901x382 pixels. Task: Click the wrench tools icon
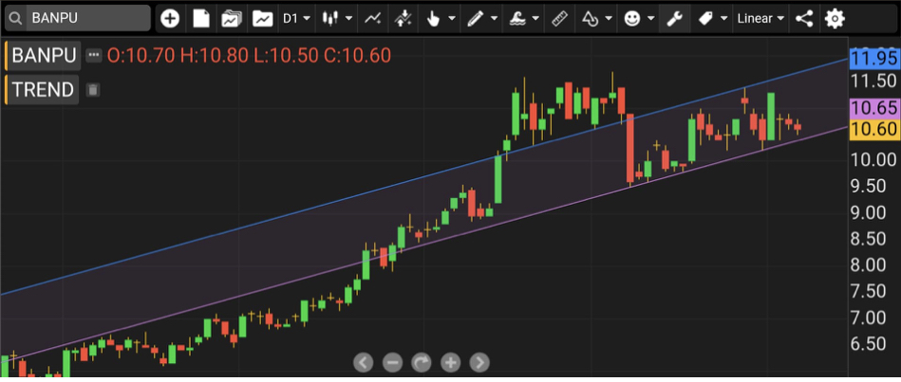pos(674,18)
